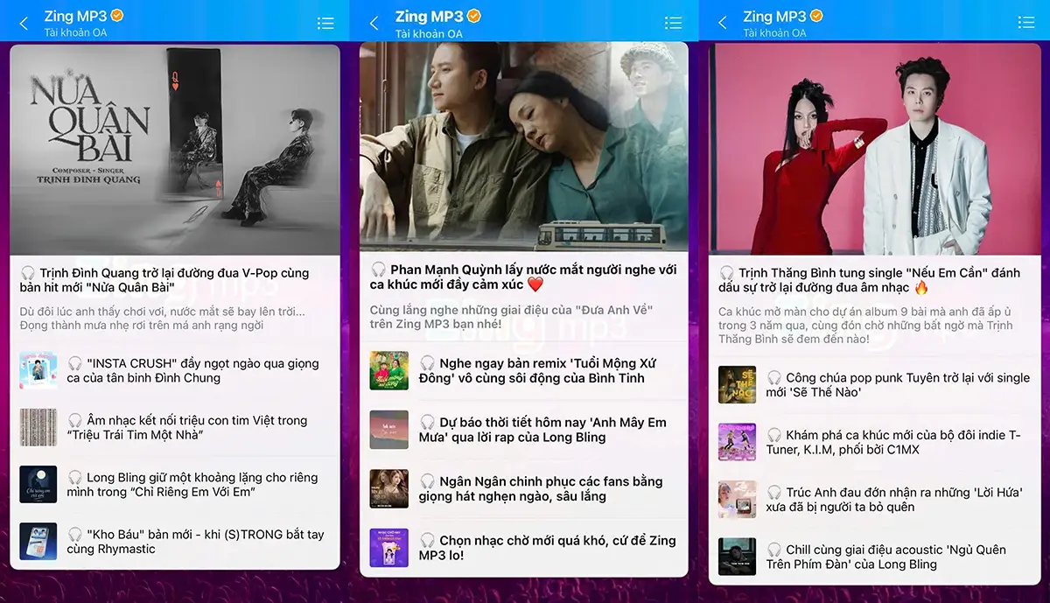Tap back arrow on the Phan Mạnh Quỳnh screen
The image size is (1050, 603).
pos(374,24)
